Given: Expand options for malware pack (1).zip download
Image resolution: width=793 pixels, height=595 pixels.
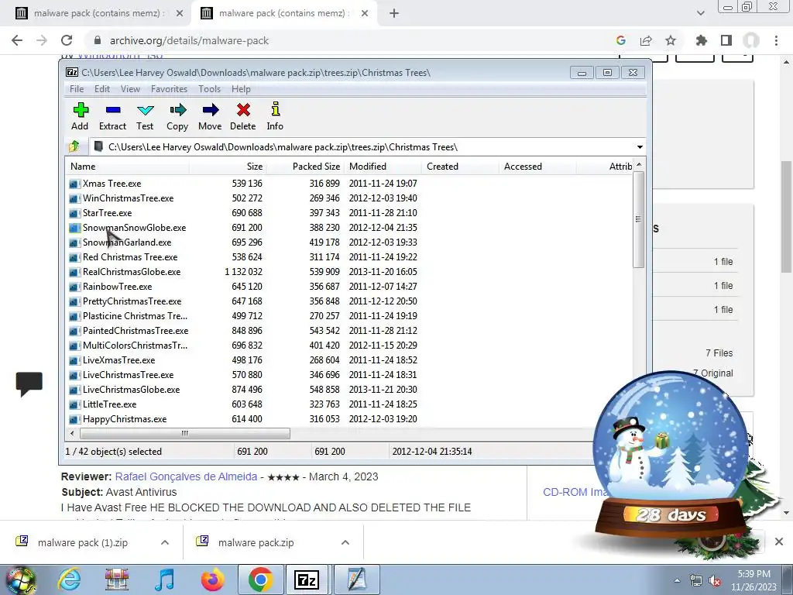Looking at the screenshot, I should coord(165,542).
